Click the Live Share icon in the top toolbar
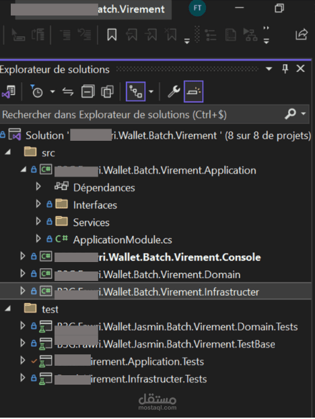315x419 pixels. pyautogui.click(x=302, y=34)
